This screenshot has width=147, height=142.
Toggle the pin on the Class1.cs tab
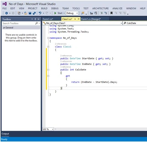pyautogui.click(x=75, y=19)
